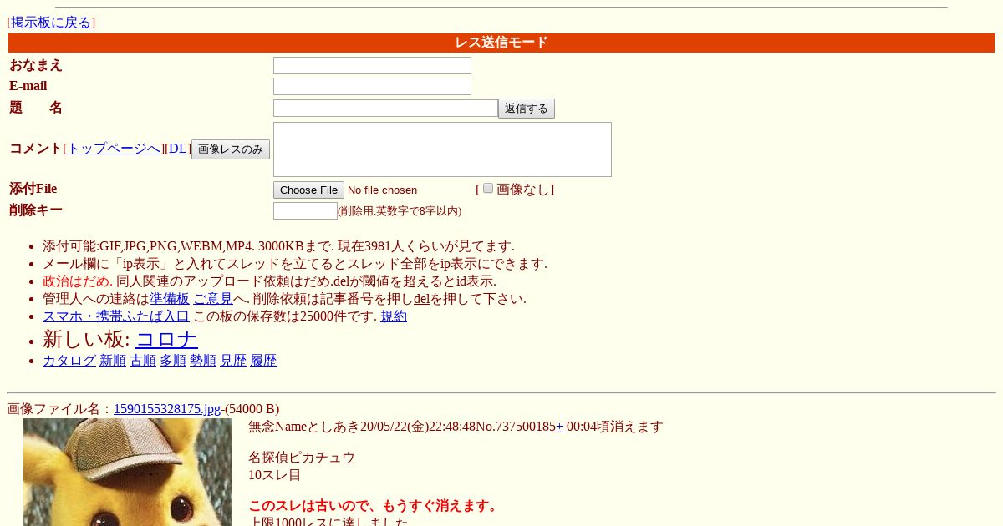The image size is (1003, 526).
Task: Click the 名探偵ピカチュウ post text
Action: (302, 458)
